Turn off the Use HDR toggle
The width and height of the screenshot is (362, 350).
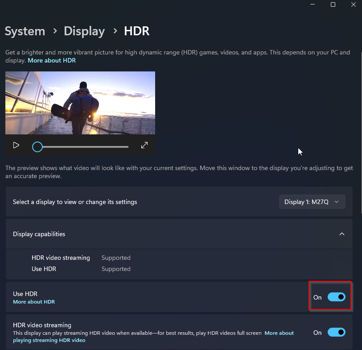[x=336, y=297]
